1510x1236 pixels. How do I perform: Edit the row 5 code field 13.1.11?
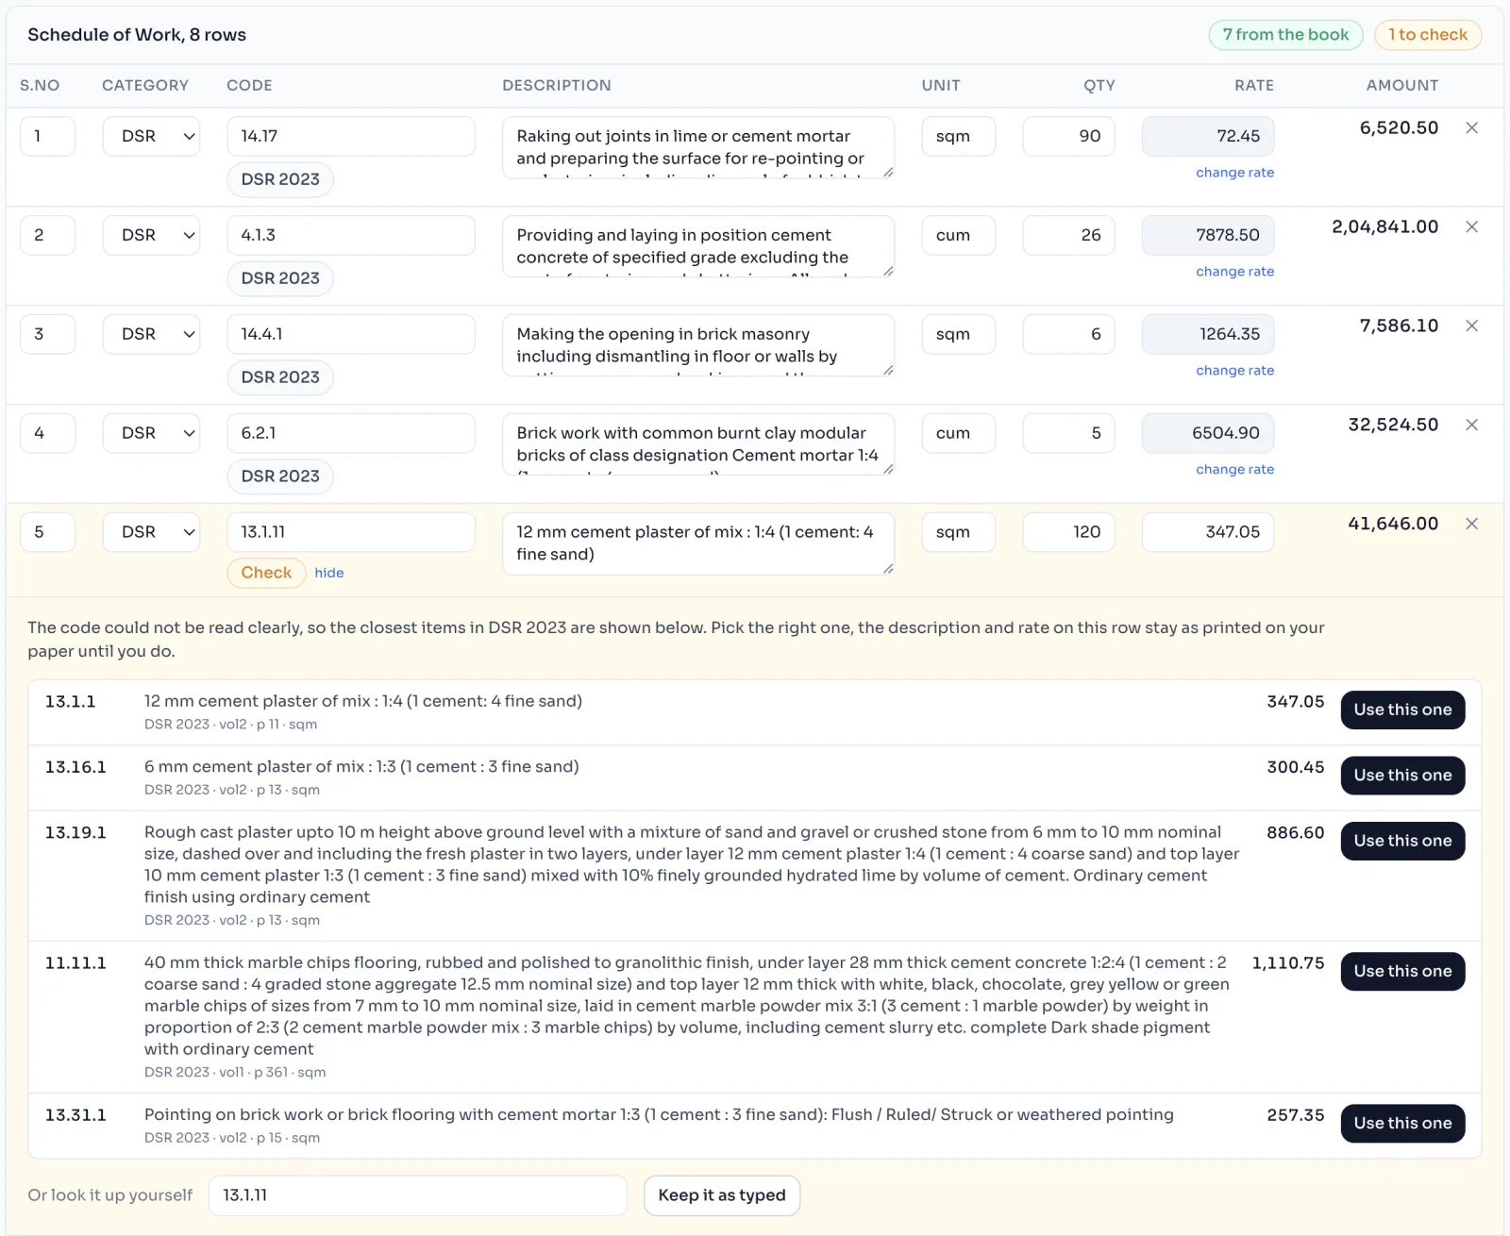(x=351, y=533)
